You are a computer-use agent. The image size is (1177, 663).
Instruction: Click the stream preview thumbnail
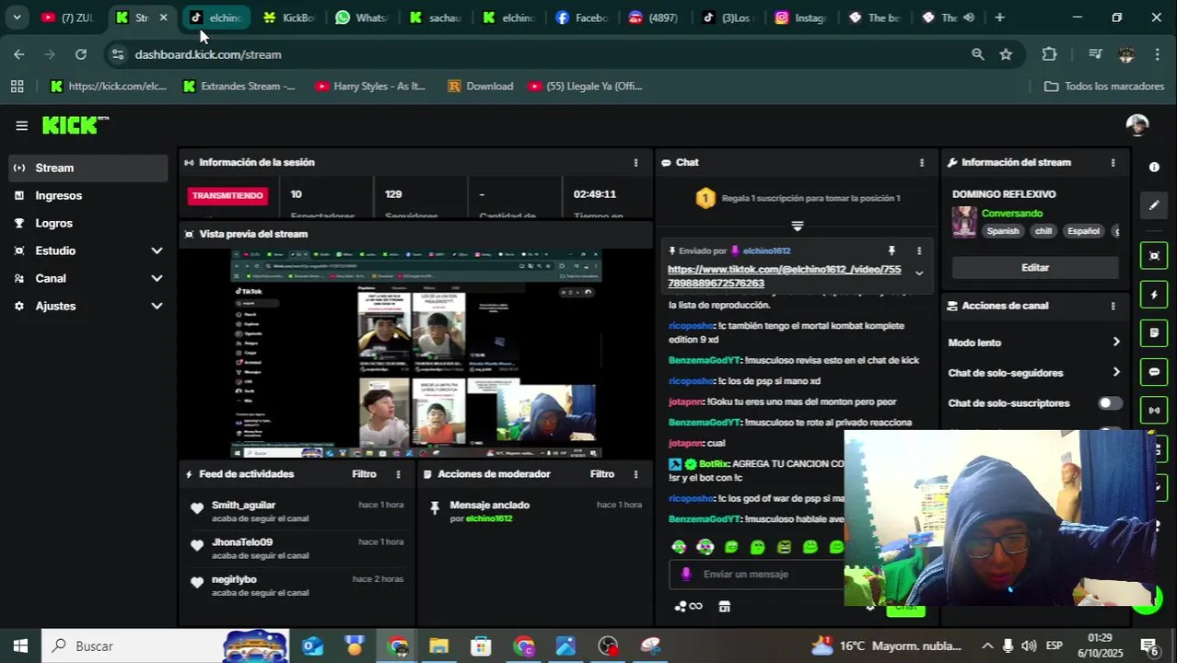416,354
